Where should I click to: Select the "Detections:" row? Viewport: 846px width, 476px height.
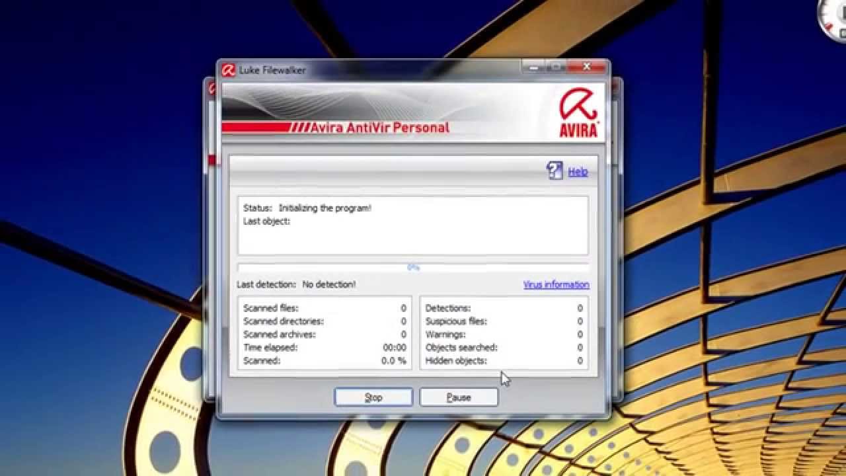pyautogui.click(x=504, y=308)
